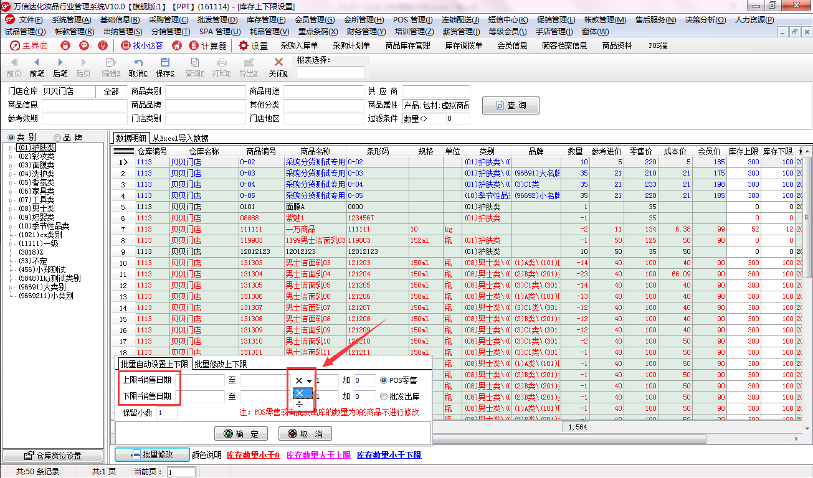Open the upper-limit operator dropdown arrow
Image resolution: width=813 pixels, height=478 pixels.
pyautogui.click(x=309, y=380)
